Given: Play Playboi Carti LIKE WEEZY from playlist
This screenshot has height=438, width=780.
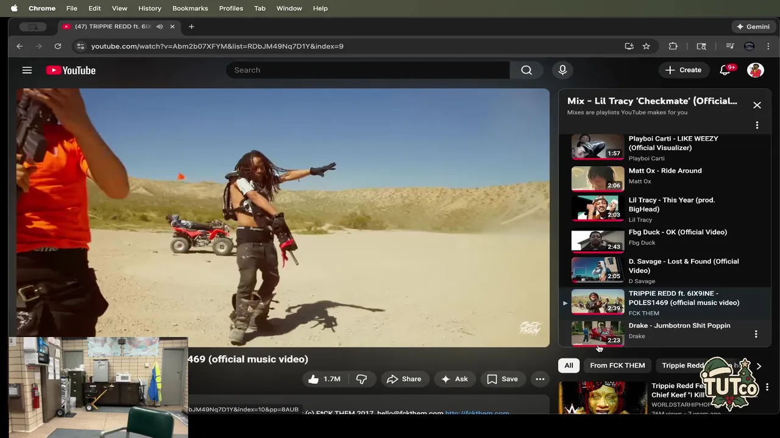Looking at the screenshot, I should (664, 147).
